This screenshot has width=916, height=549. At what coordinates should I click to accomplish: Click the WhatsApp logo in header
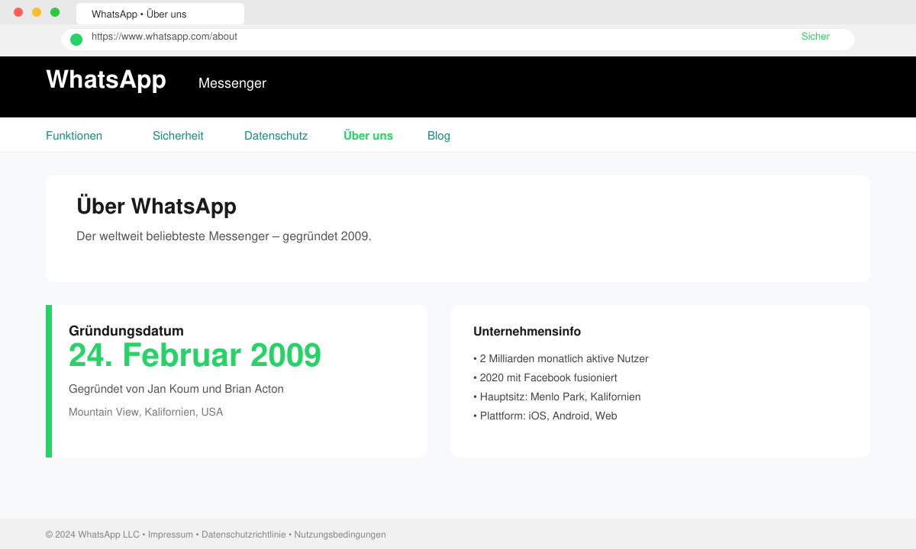pos(106,79)
